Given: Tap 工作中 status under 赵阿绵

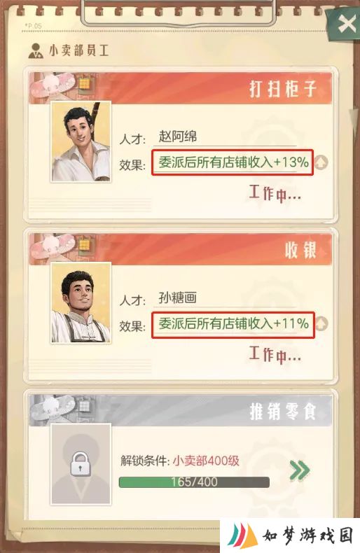Looking at the screenshot, I should 275,193.
